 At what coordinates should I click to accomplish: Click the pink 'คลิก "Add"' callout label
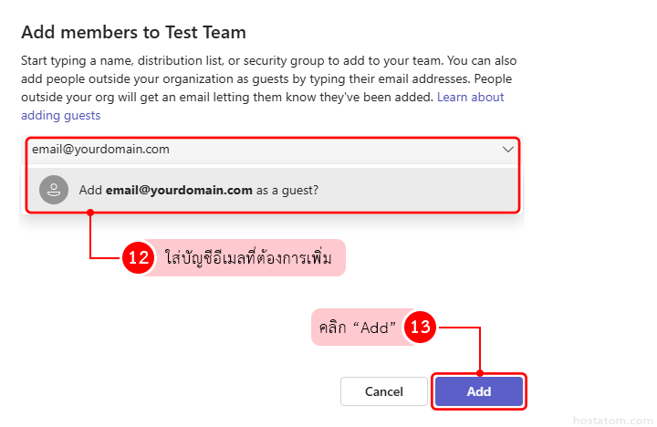[357, 328]
